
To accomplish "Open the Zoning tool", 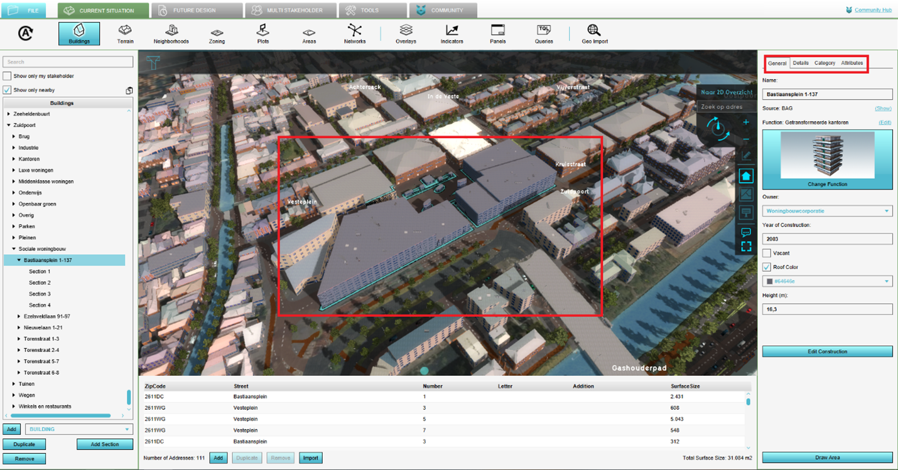I will 217,34.
